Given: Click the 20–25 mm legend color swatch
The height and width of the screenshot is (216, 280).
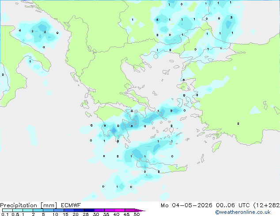Looking at the screenshot, I should [79, 210].
